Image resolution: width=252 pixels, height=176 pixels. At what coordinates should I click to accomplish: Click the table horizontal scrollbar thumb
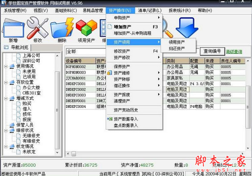pos(74,154)
